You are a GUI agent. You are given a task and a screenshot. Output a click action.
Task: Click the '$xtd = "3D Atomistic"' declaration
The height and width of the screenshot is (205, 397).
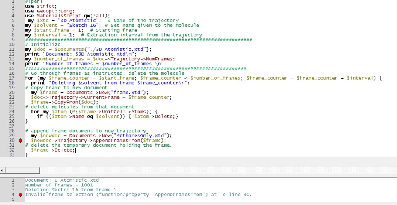[x=65, y=21]
